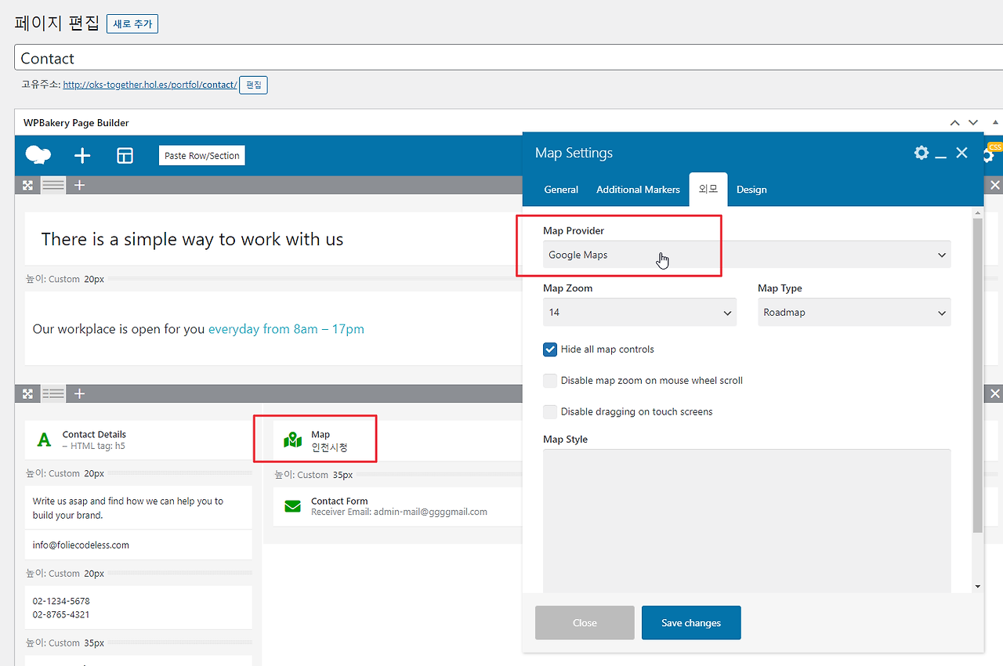The height and width of the screenshot is (666, 1003).
Task: Select the Map element's green map icon
Action: pos(292,440)
